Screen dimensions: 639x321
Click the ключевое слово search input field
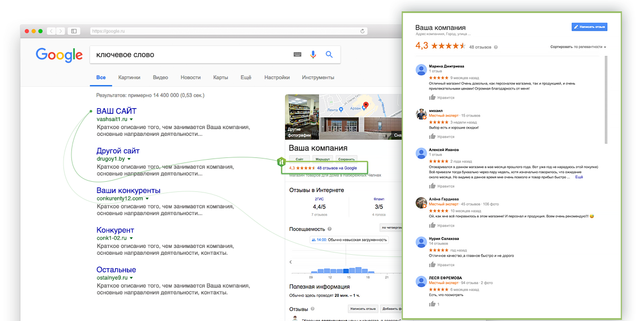pos(191,54)
